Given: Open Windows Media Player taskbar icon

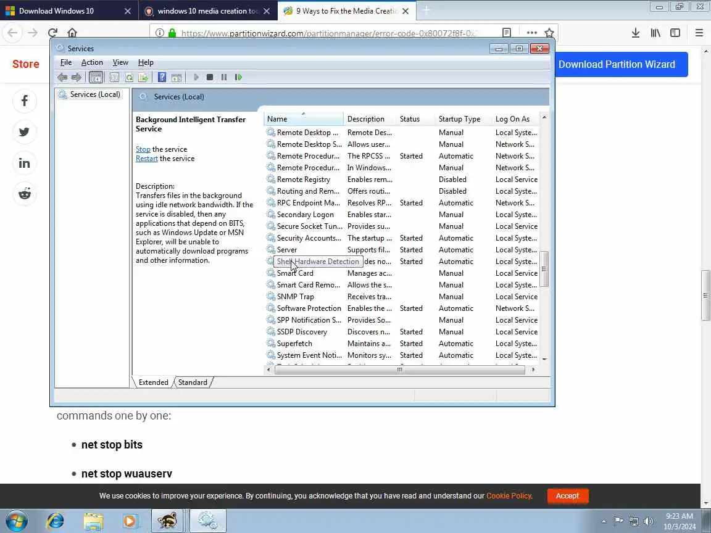Looking at the screenshot, I should (x=130, y=521).
